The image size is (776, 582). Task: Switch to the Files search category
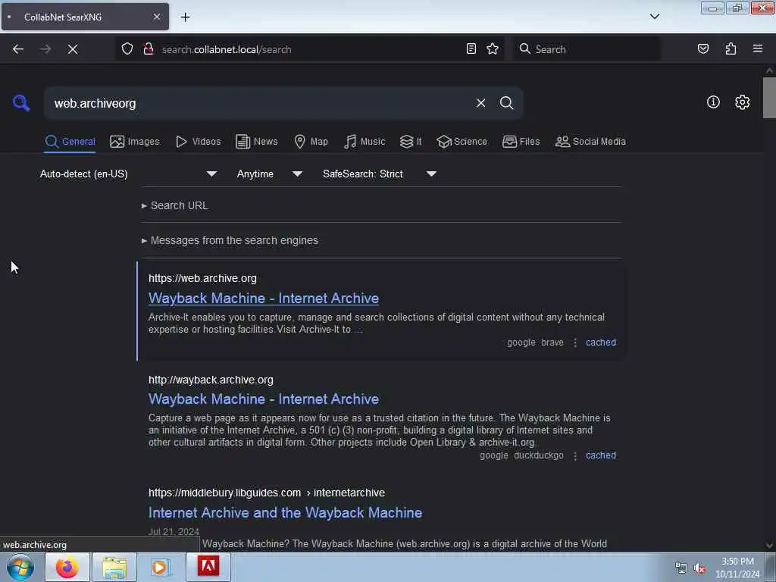[521, 142]
